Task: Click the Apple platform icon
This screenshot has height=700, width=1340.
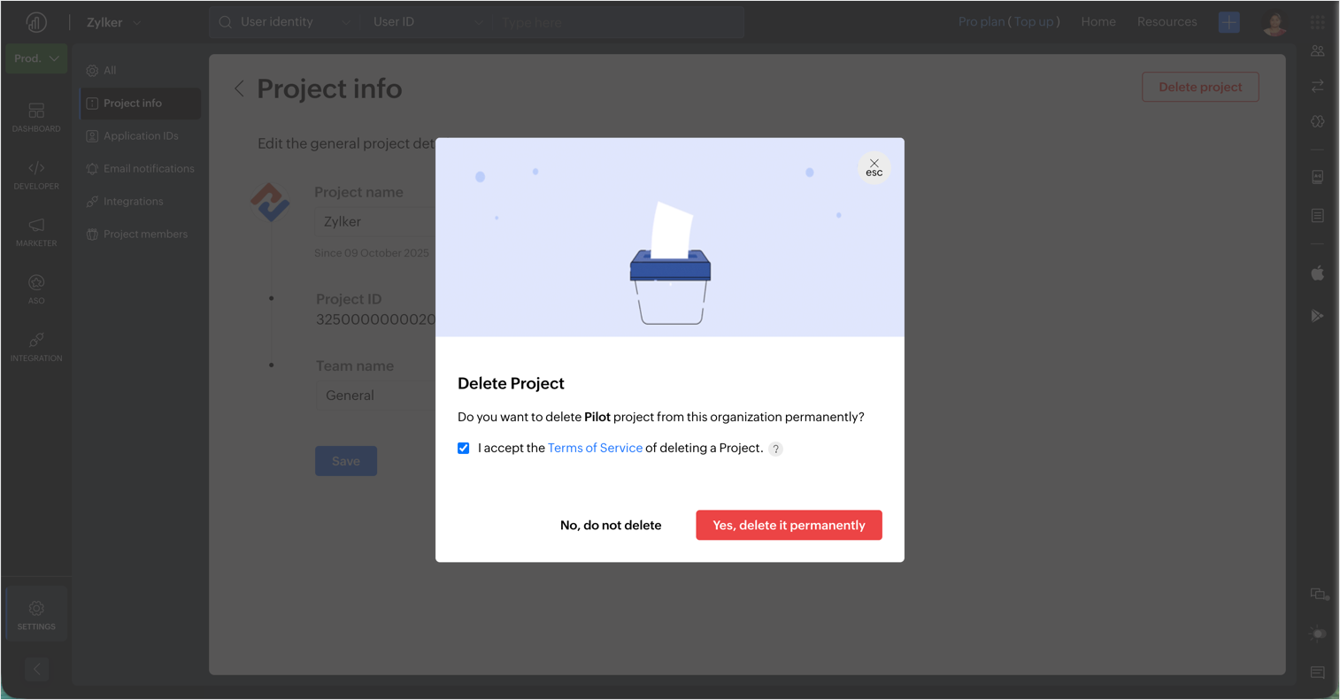Action: 1317,273
